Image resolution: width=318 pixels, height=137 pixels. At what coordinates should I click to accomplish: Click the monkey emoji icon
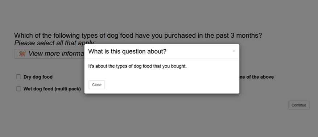point(22,54)
